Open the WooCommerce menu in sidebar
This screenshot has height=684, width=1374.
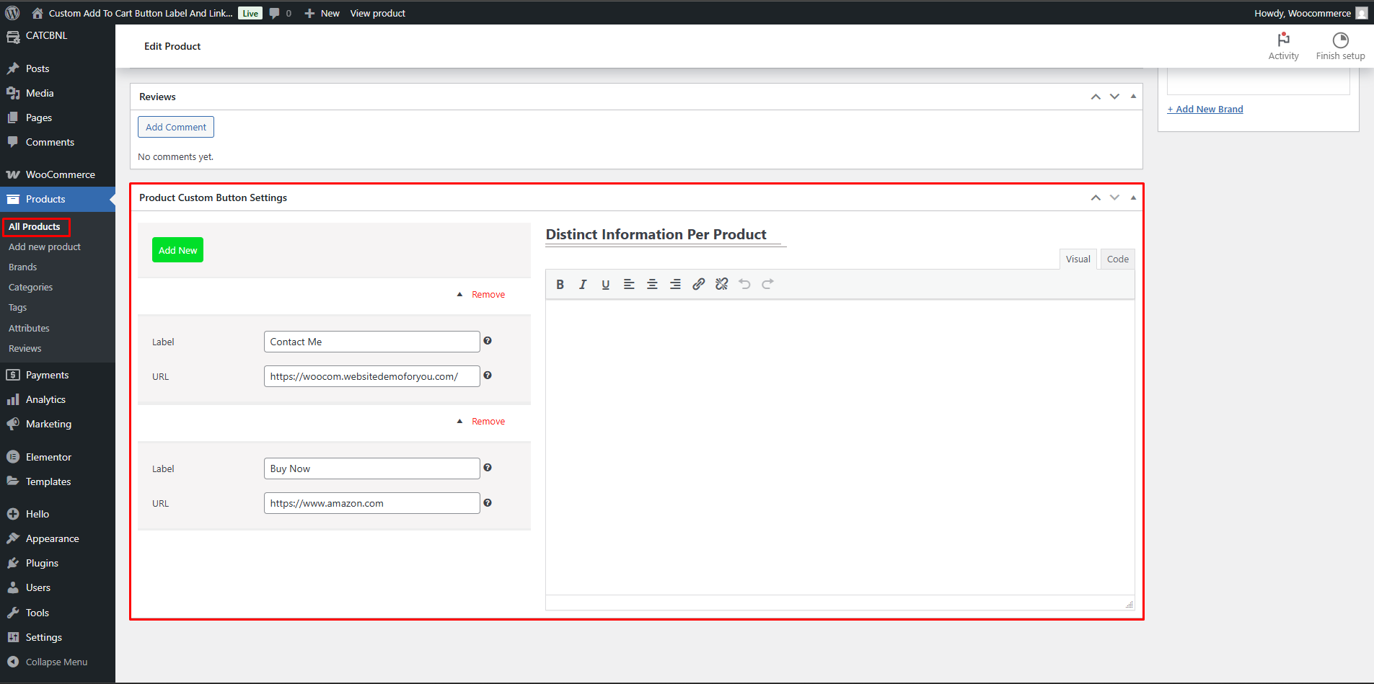[60, 174]
